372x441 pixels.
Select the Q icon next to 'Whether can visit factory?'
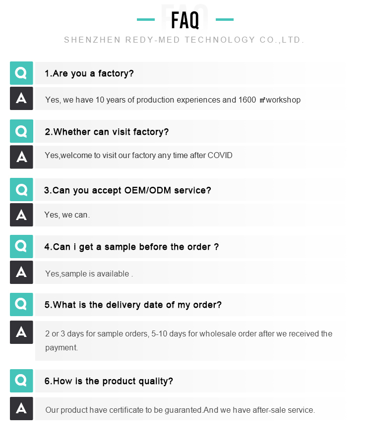[x=21, y=131]
